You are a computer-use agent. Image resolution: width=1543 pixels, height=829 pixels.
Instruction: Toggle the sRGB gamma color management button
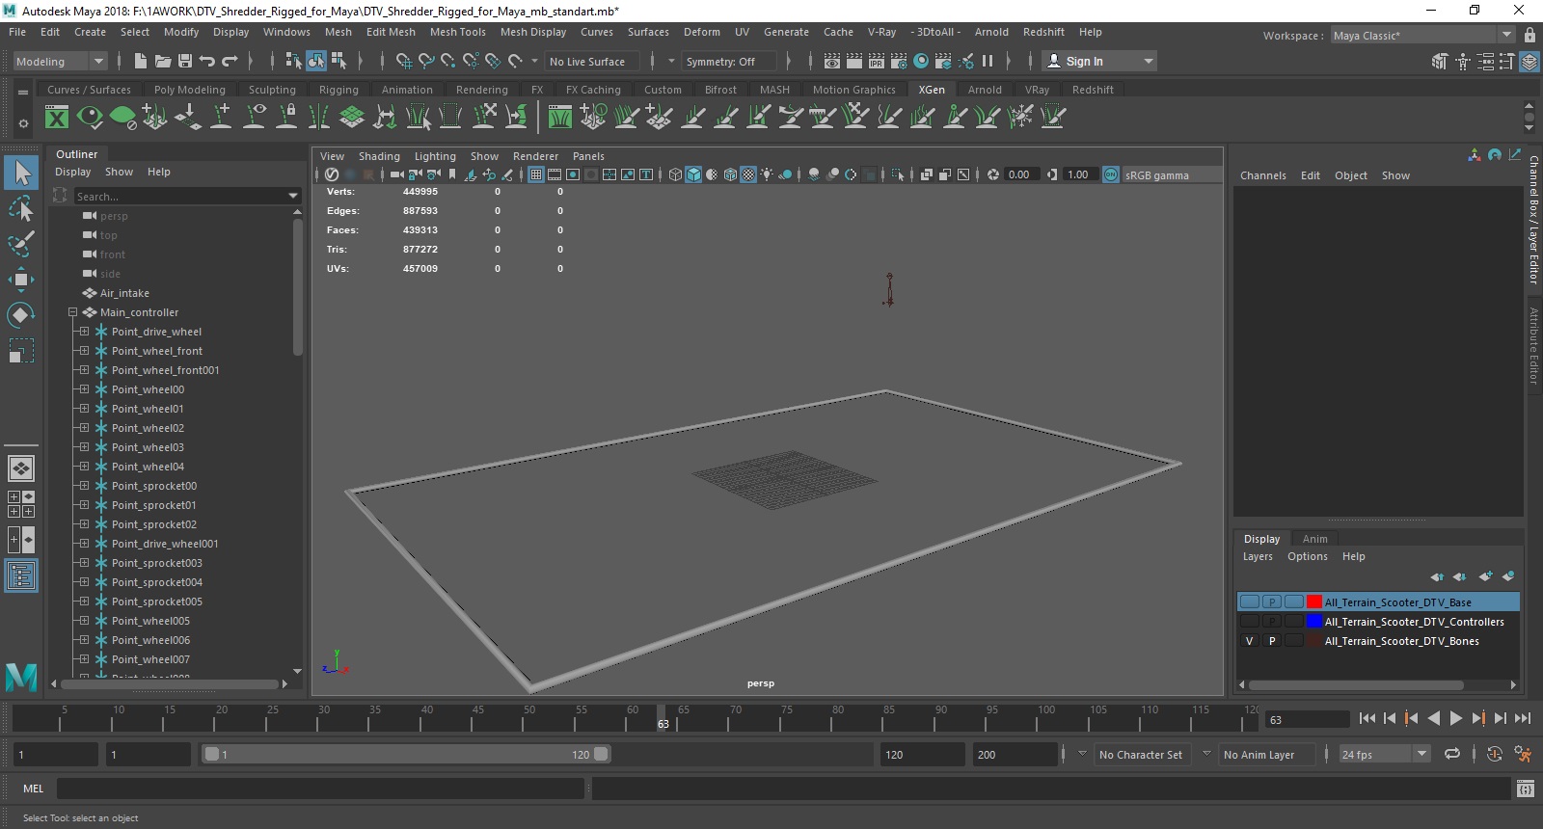coord(1111,174)
